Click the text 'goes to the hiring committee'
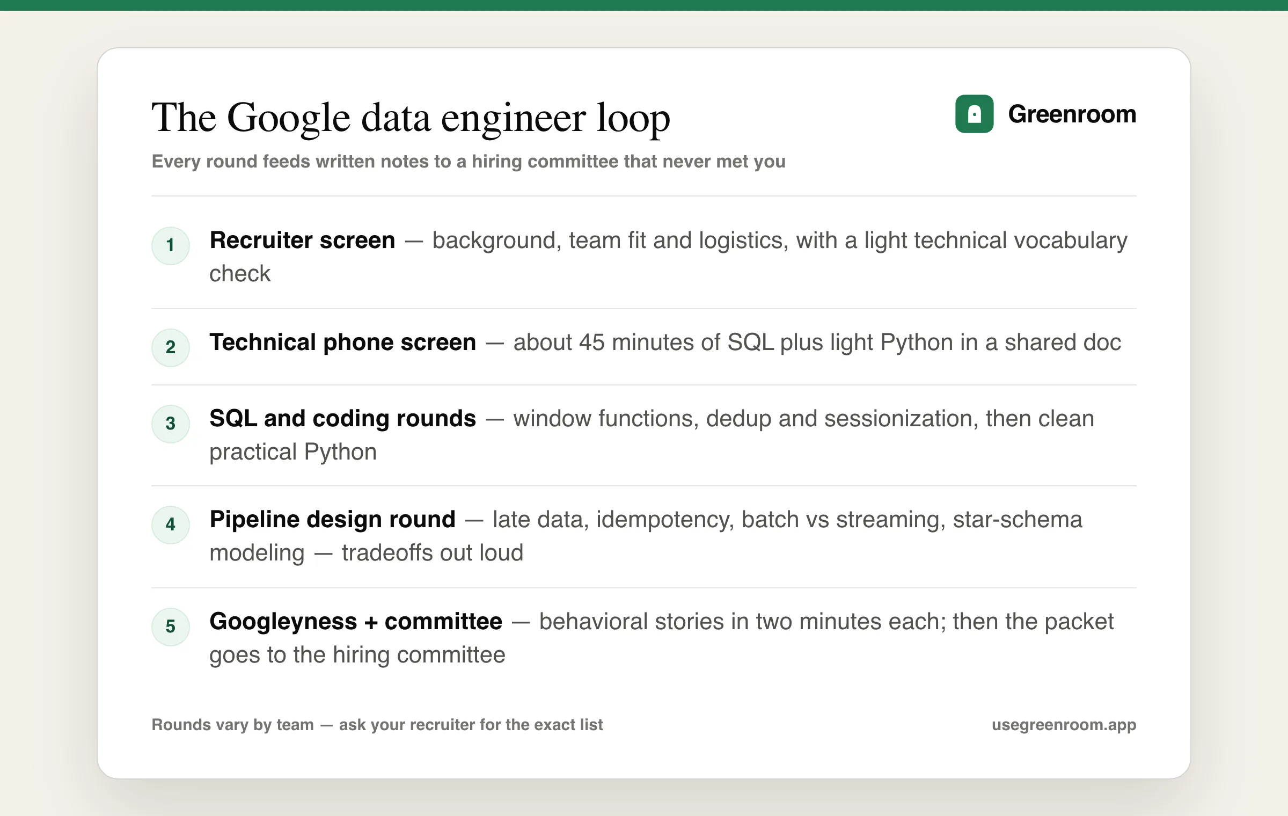The width and height of the screenshot is (1288, 816). pyautogui.click(x=357, y=655)
